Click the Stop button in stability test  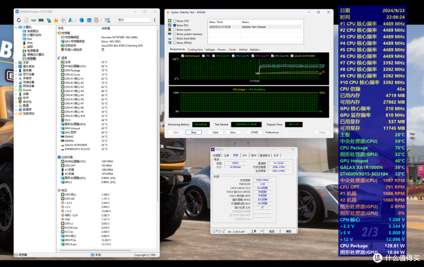pyautogui.click(x=194, y=132)
